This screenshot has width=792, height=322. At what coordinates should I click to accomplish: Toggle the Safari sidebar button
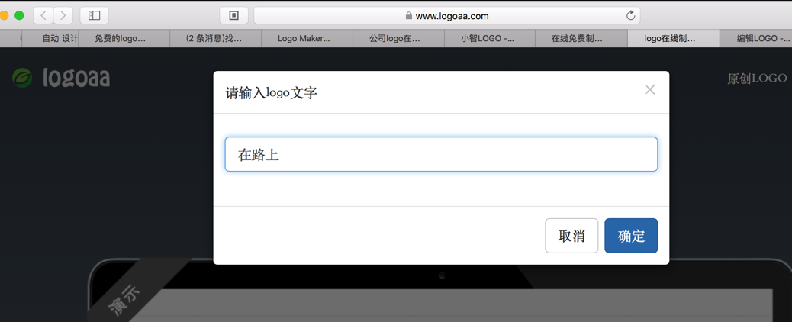tap(95, 16)
